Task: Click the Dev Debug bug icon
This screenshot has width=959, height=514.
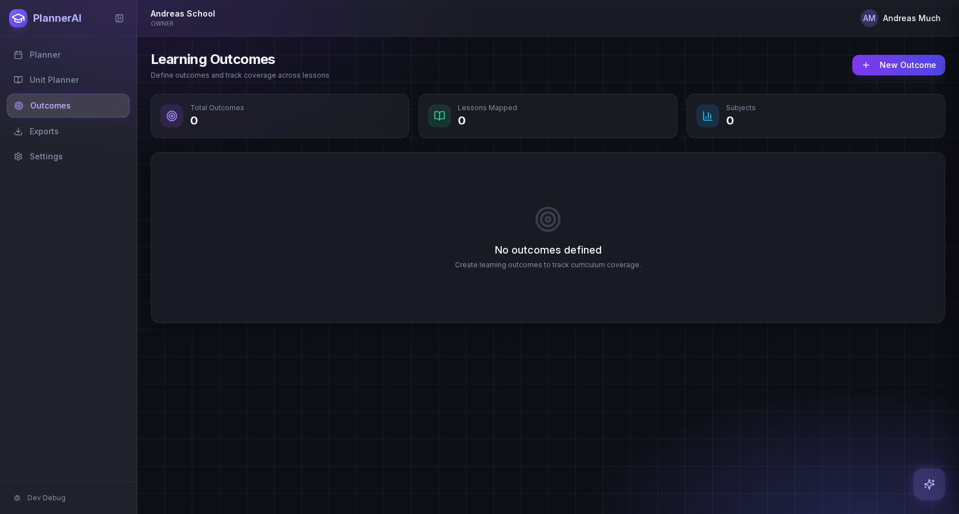Action: pos(17,498)
